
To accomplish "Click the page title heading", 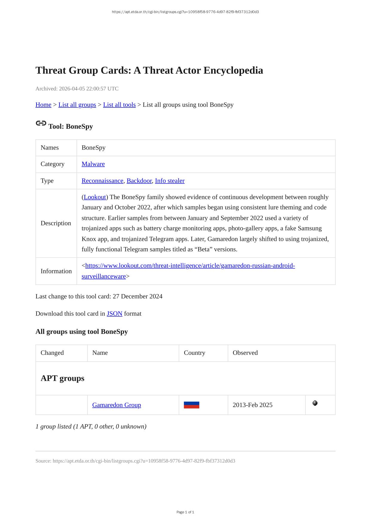I will click(x=149, y=70).
